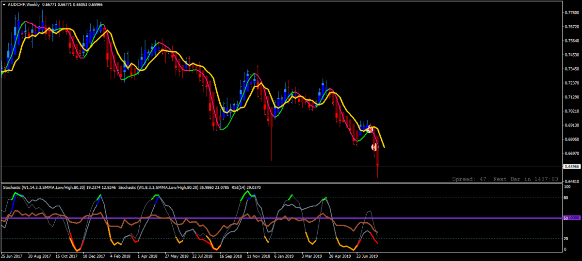582x261 pixels.
Task: Click the 80 level on indicator scale
Action: pyautogui.click(x=566, y=198)
